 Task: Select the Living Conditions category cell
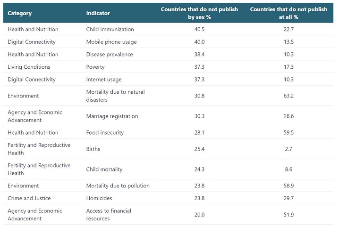pyautogui.click(x=29, y=67)
